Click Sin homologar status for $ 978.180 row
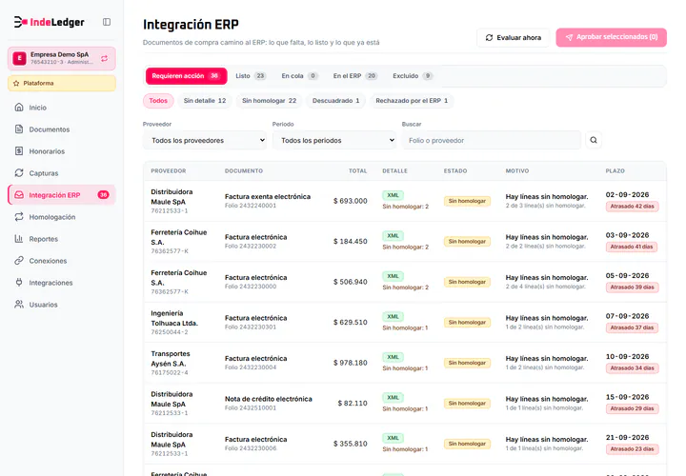 (x=467, y=363)
